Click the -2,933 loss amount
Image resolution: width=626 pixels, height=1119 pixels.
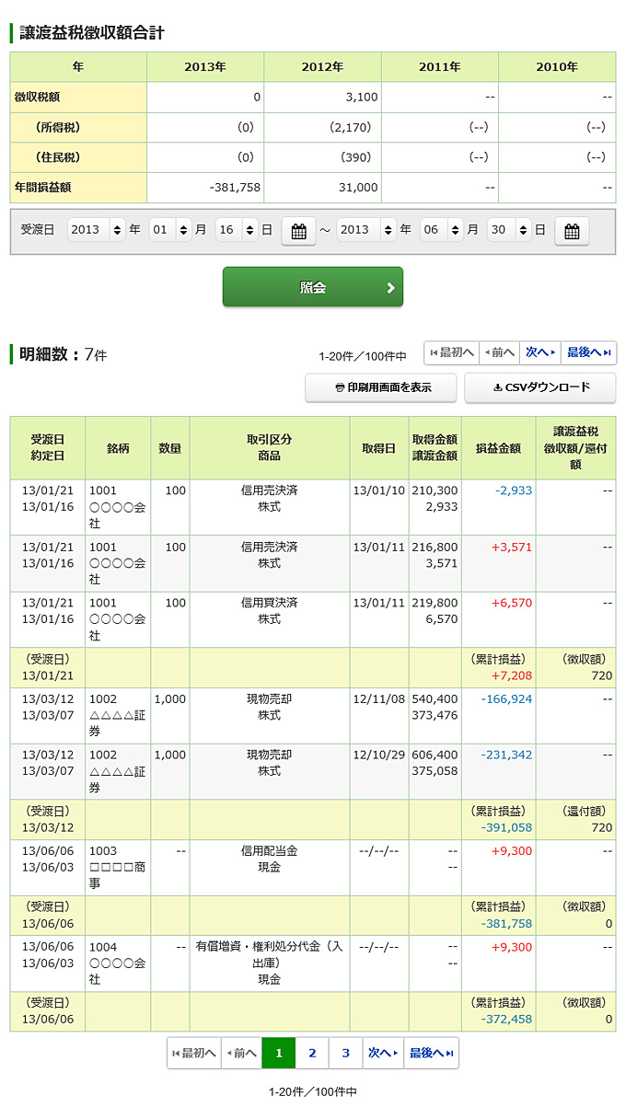tap(513, 490)
